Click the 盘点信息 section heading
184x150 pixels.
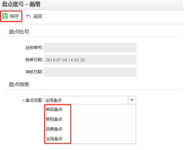(19, 84)
